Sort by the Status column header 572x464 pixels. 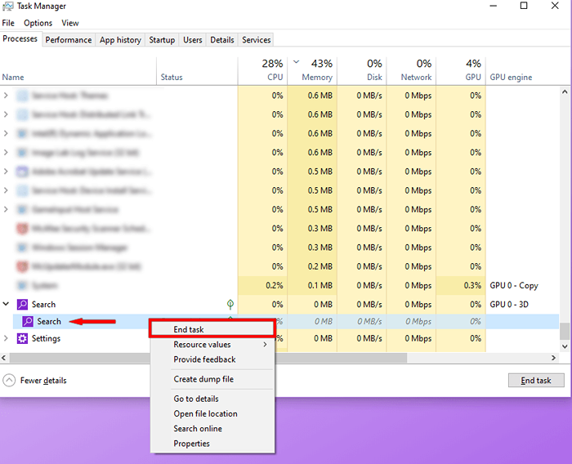pyautogui.click(x=197, y=71)
